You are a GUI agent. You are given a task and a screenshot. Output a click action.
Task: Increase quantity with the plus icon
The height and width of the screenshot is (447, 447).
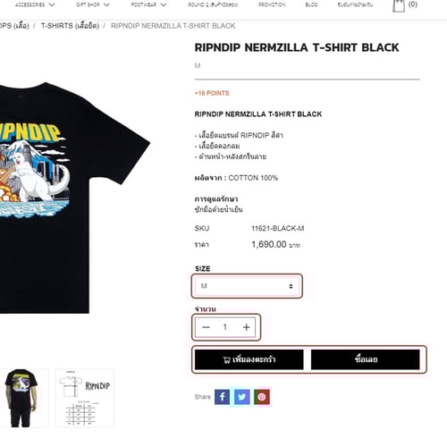[246, 327]
